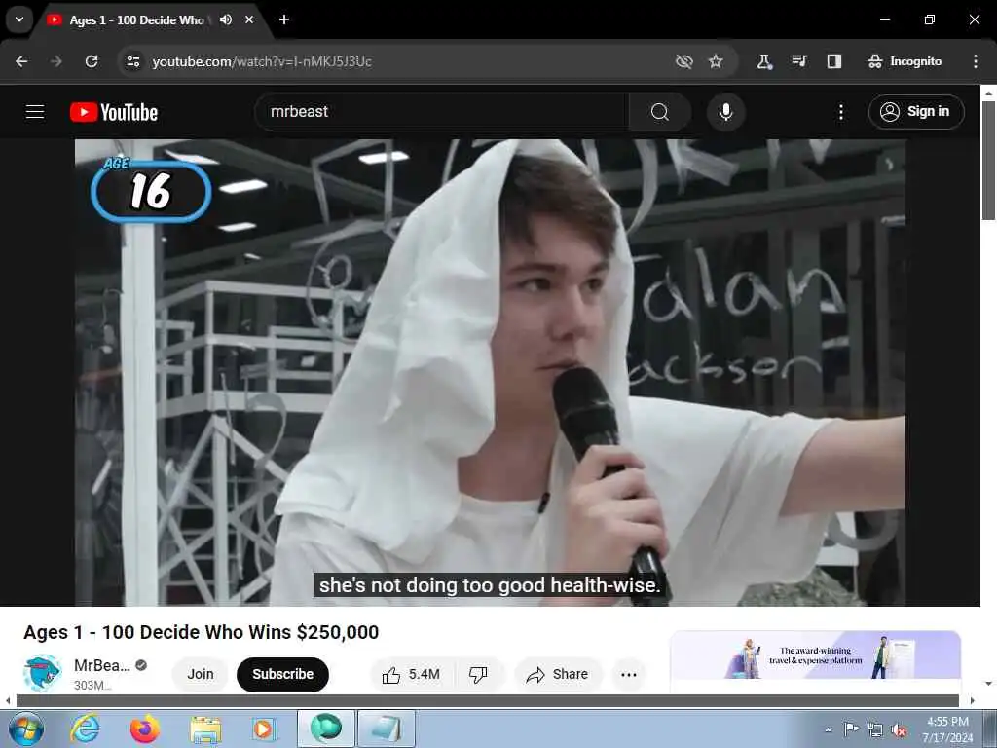The height and width of the screenshot is (748, 997).
Task: View site information icon in address bar
Action: [133, 61]
